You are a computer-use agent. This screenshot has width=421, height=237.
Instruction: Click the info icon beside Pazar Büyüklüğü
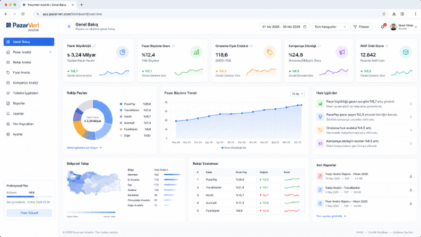[x=94, y=46]
